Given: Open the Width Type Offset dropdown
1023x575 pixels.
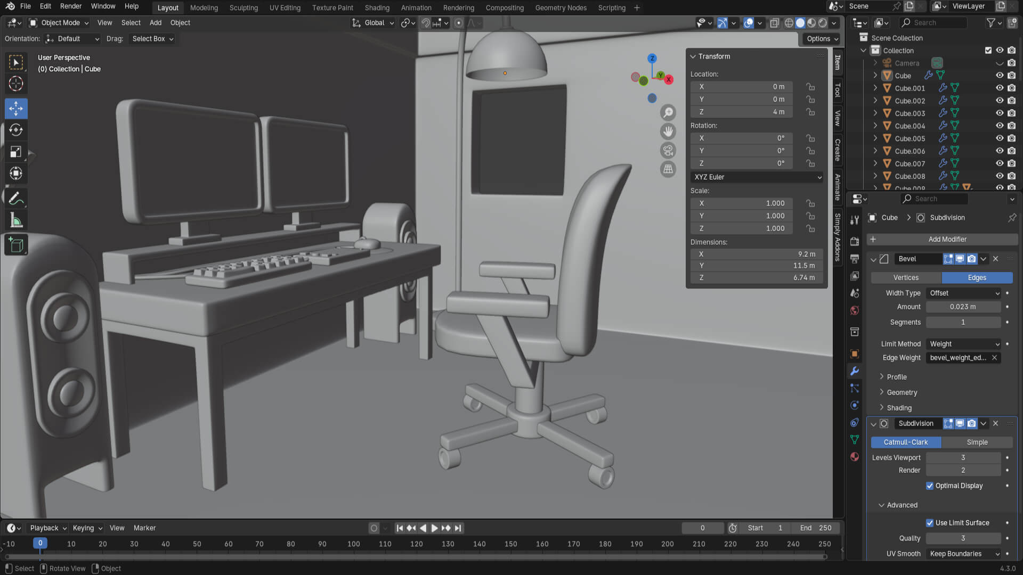Looking at the screenshot, I should point(964,293).
